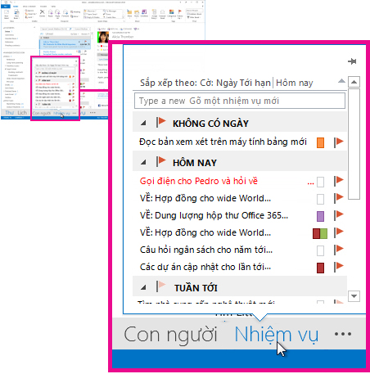Click flag on 'VỀ: Dung lượng hộp thư Office 365' task
370x374 pixels.
339,215
